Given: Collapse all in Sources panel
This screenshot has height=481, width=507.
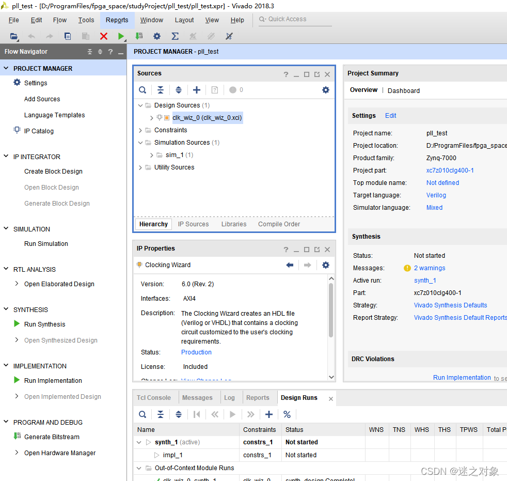Looking at the screenshot, I should tap(161, 90).
